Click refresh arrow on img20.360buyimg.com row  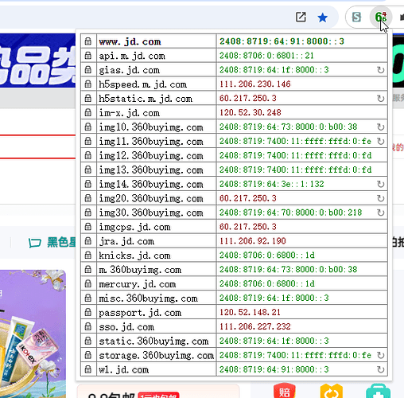coord(381,198)
